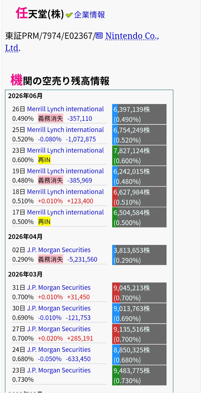The height and width of the screenshot is (395, 201).
Task: Click the pink 義務消失 badge on 26日 row
Action: point(50,118)
